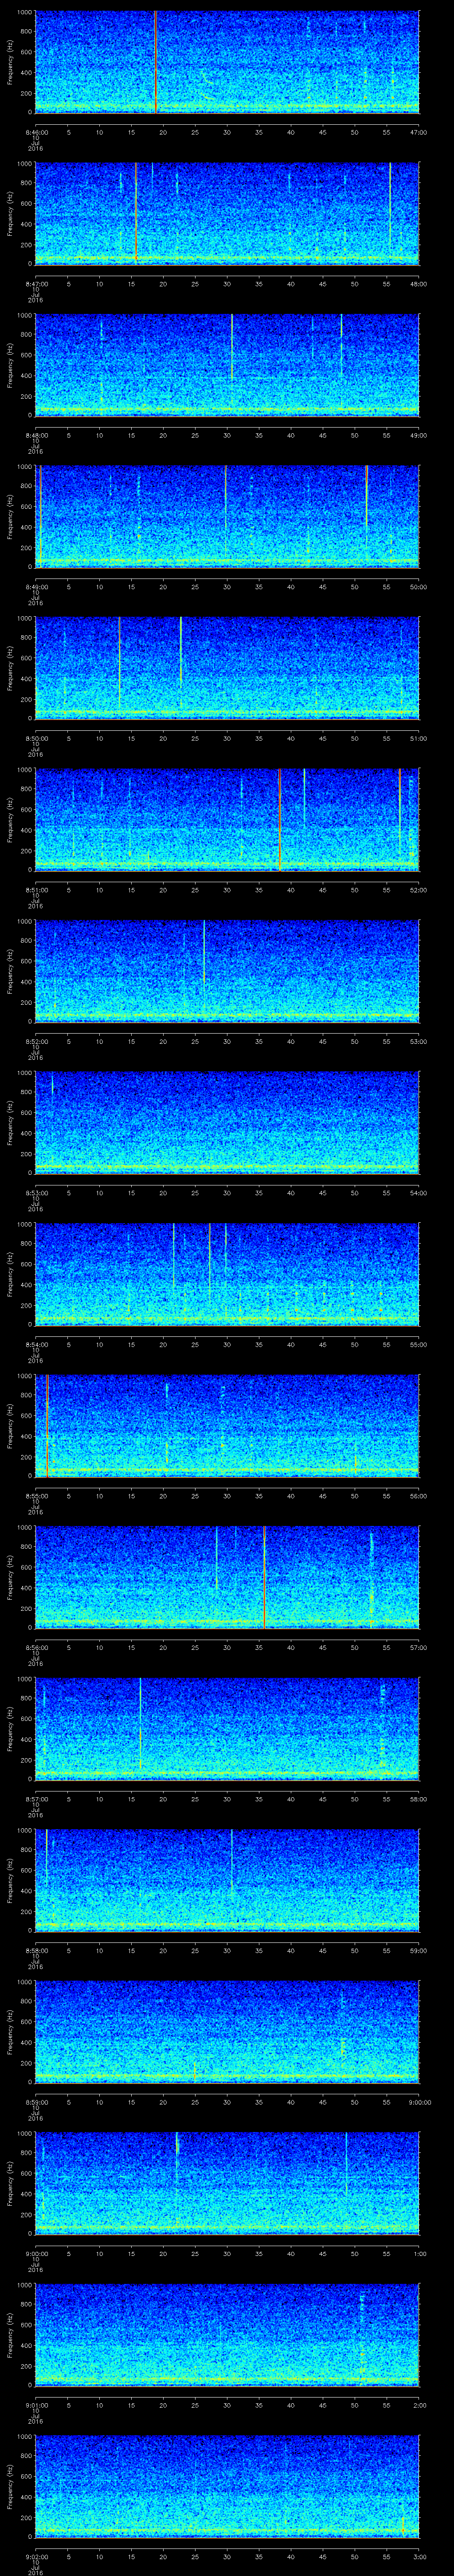This screenshot has width=454, height=2576.
Task: Select the spectrogram panel starting at 8:55:00
Action: click(x=227, y=1426)
